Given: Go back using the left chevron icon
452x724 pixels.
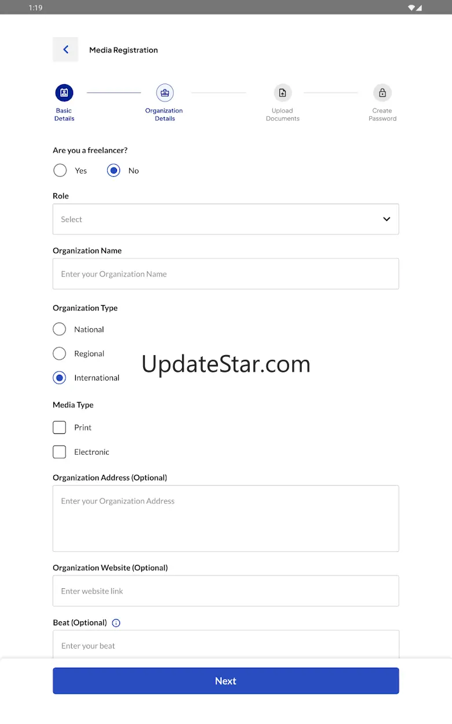Looking at the screenshot, I should click(x=65, y=50).
